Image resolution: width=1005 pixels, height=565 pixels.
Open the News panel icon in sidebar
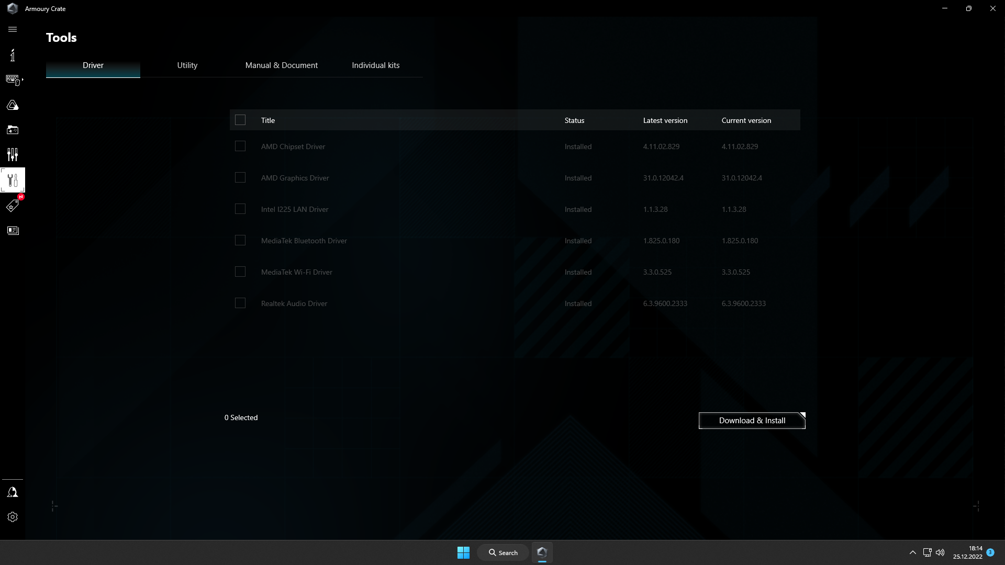pos(13,230)
